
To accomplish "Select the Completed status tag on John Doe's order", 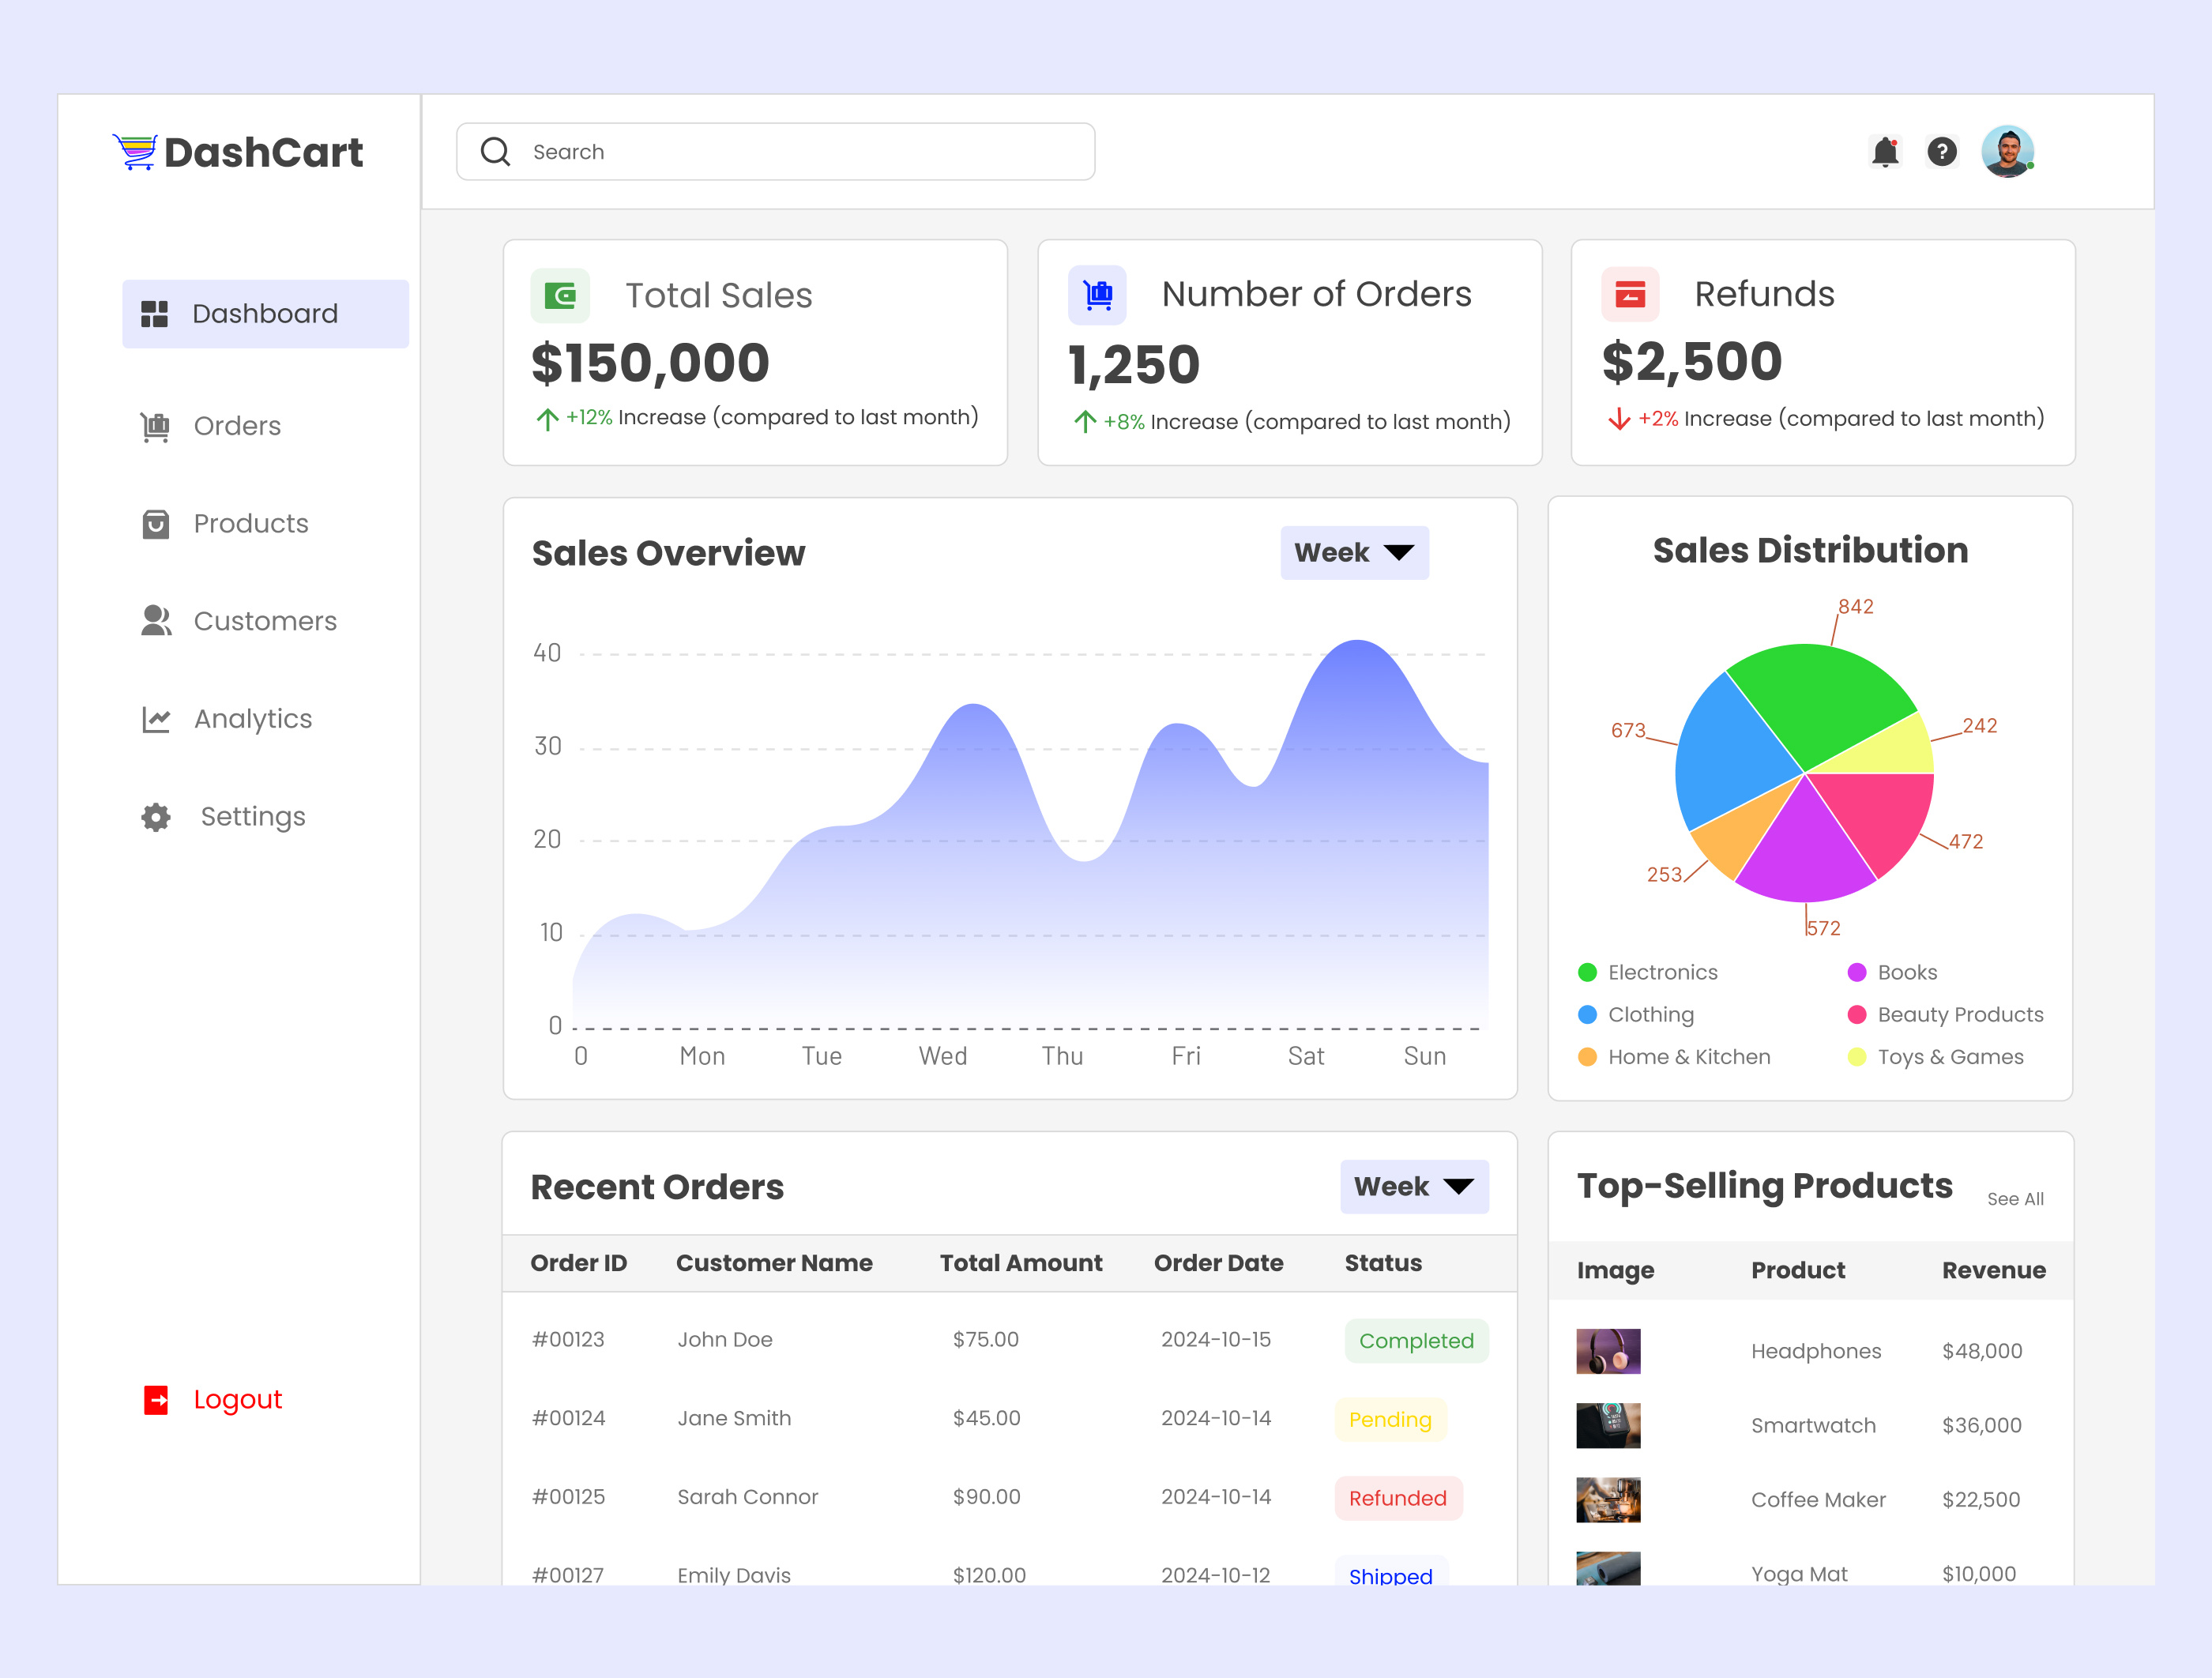I will [x=1415, y=1340].
